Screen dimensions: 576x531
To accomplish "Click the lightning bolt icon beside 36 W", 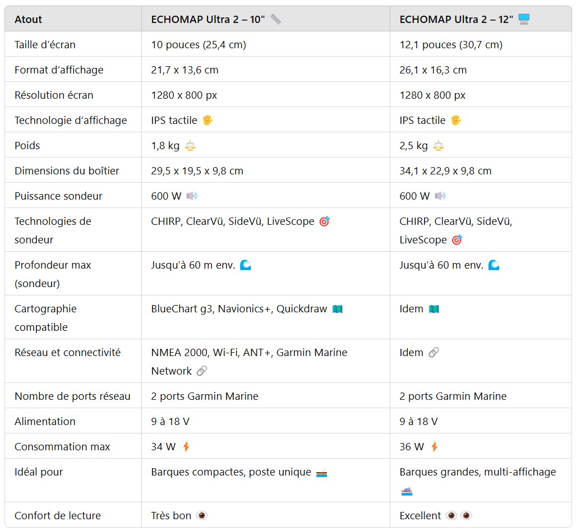I will [434, 447].
